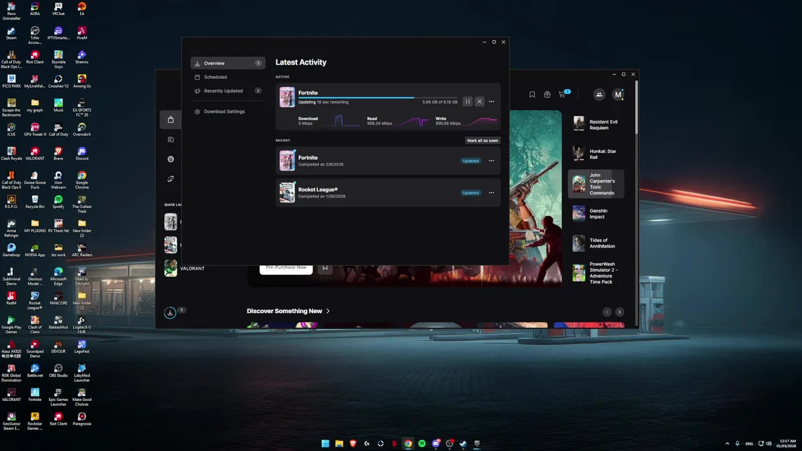The width and height of the screenshot is (802, 451).
Task: Open the gift icon in Epic header
Action: pyautogui.click(x=547, y=95)
